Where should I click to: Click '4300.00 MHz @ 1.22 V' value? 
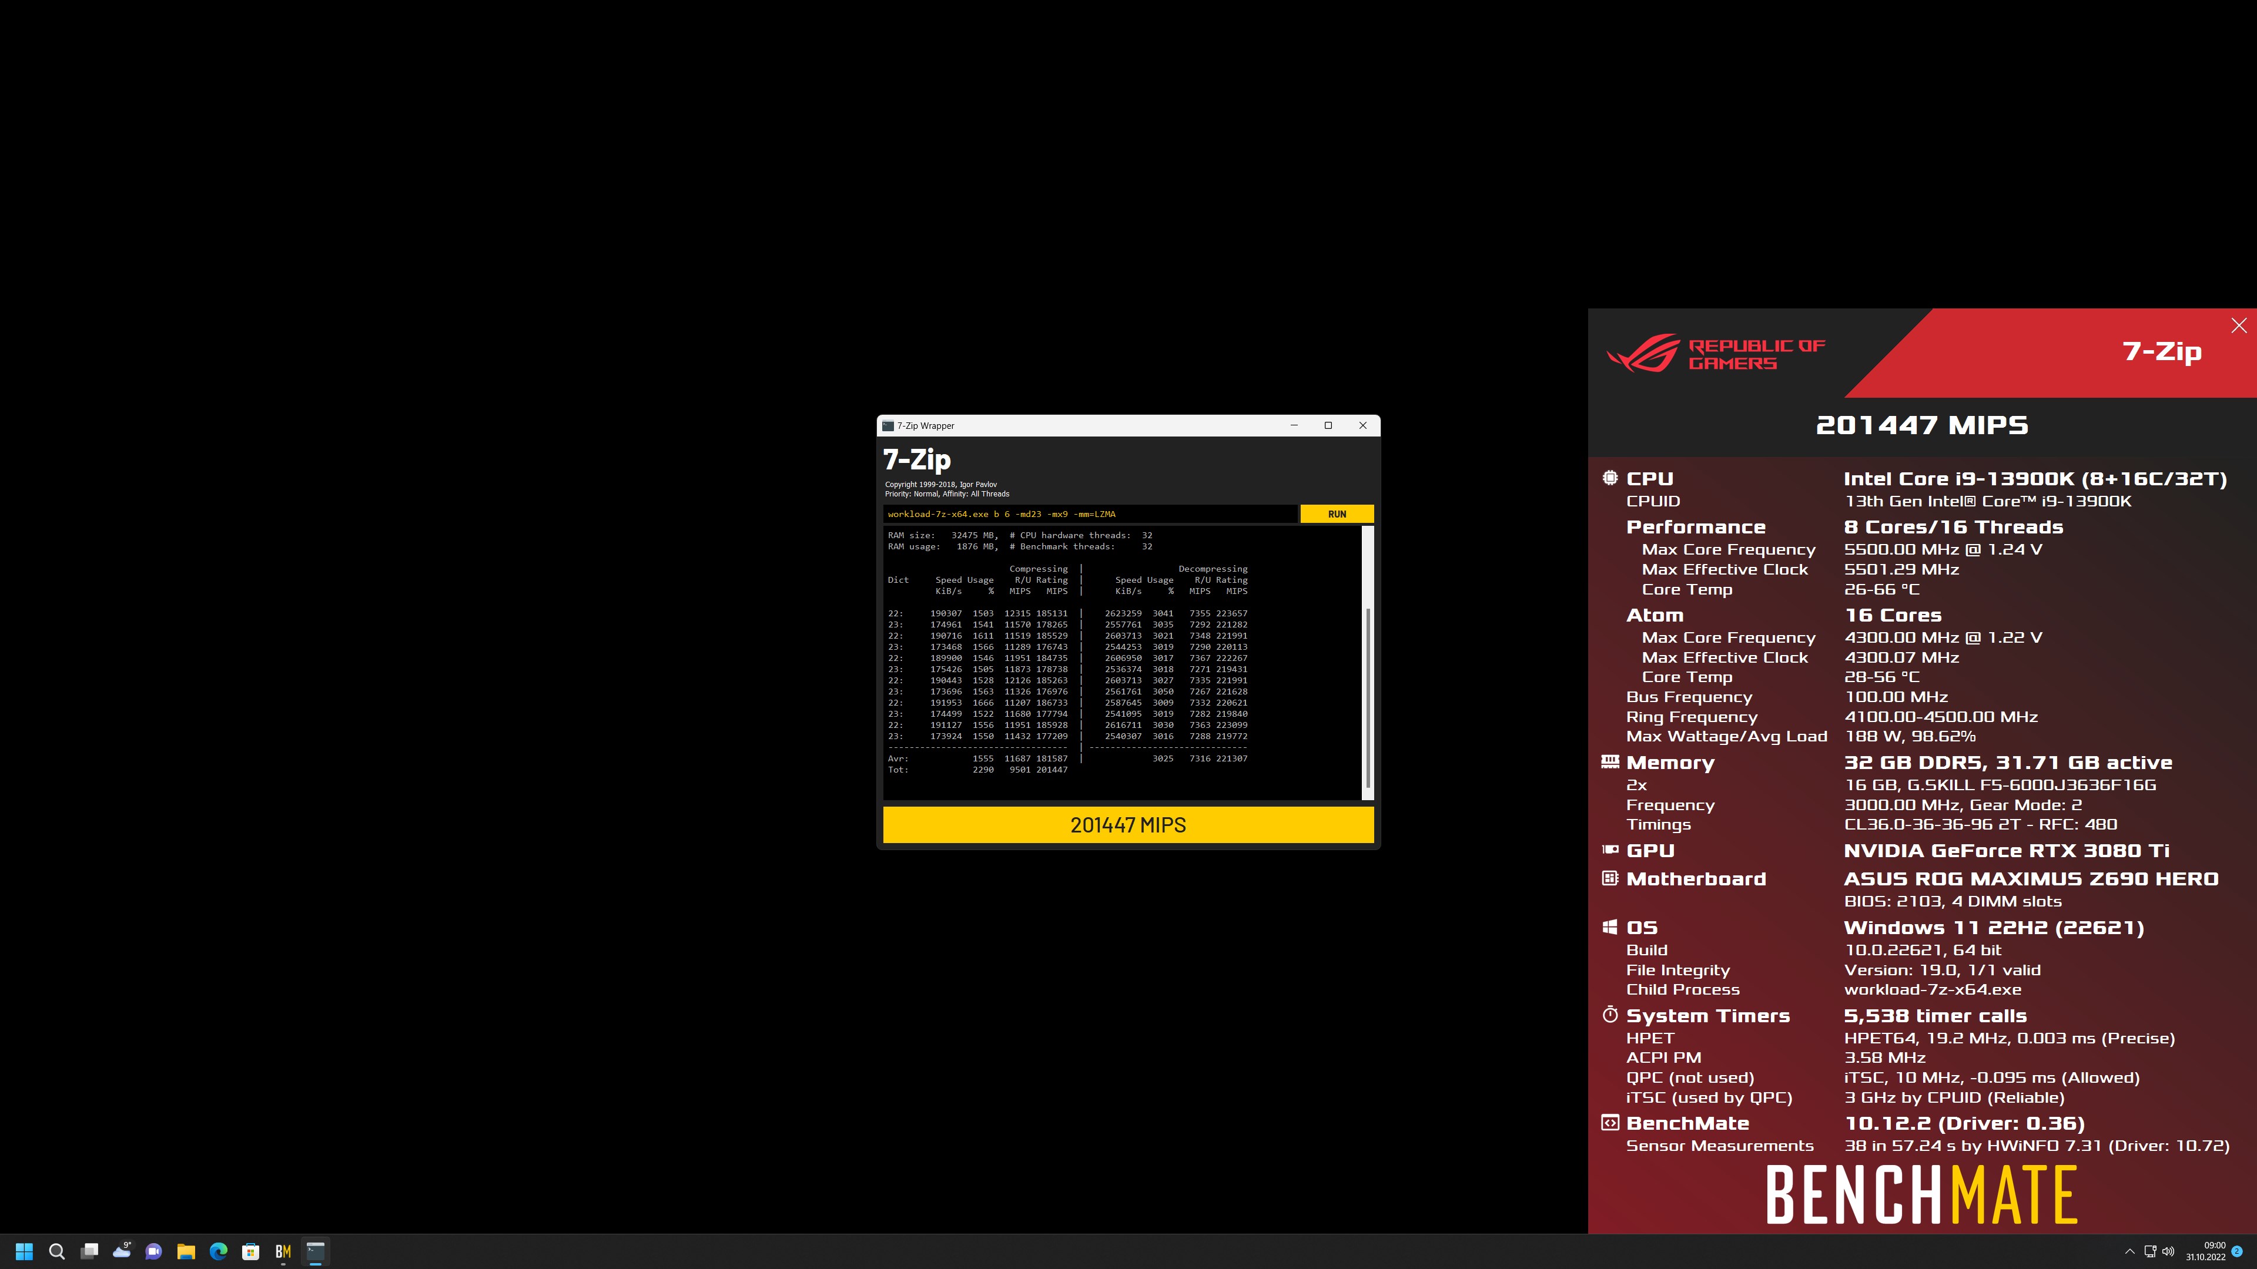click(x=1943, y=637)
